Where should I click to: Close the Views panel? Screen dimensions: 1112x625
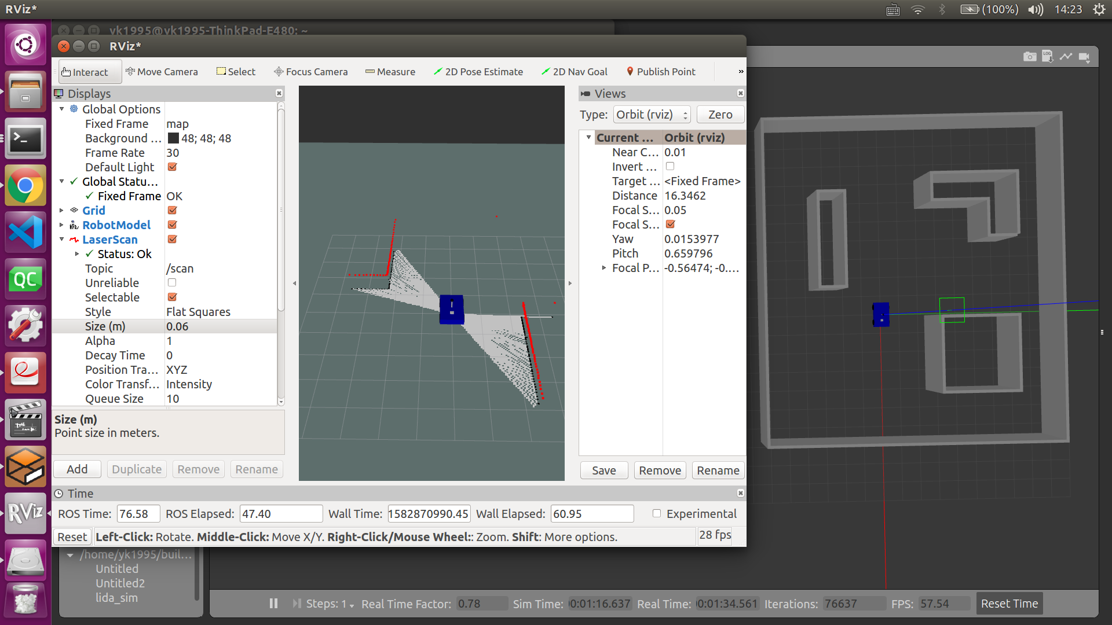[740, 93]
